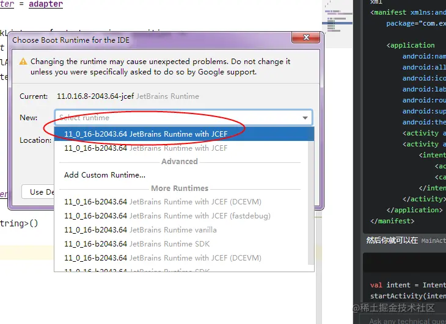Screen dimensions: 446x324
Task: Click the </application> closing tag
Action: (414, 210)
